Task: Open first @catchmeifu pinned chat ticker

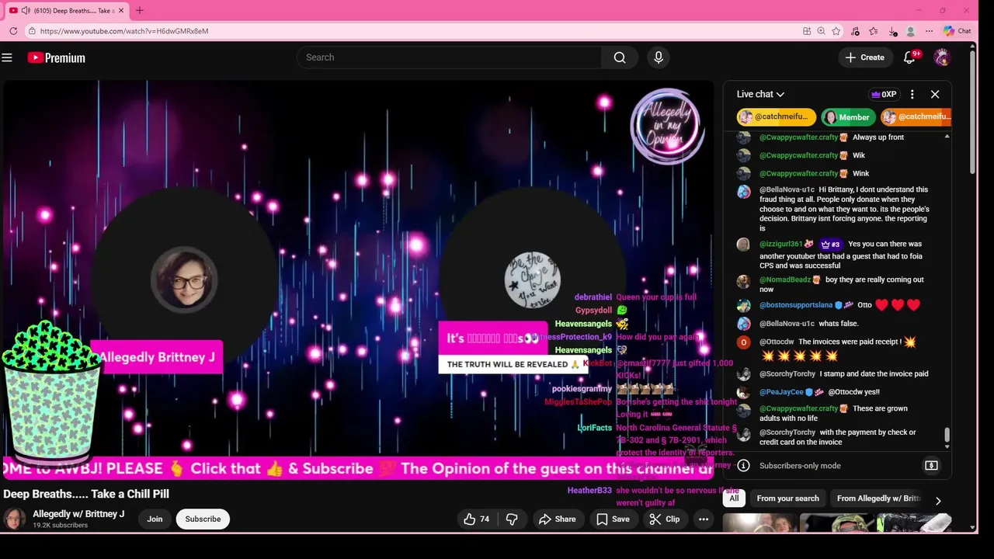Action: (776, 117)
